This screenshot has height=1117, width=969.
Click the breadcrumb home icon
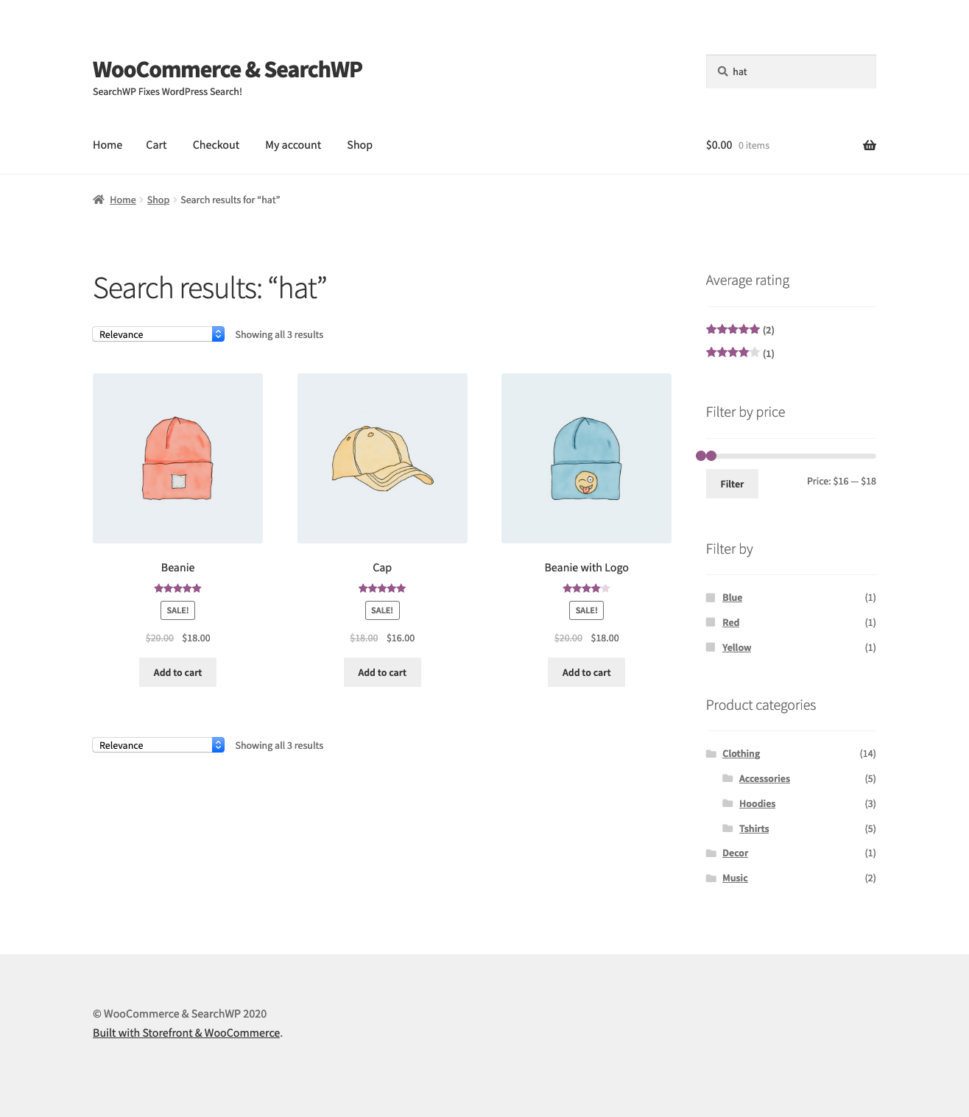(99, 200)
